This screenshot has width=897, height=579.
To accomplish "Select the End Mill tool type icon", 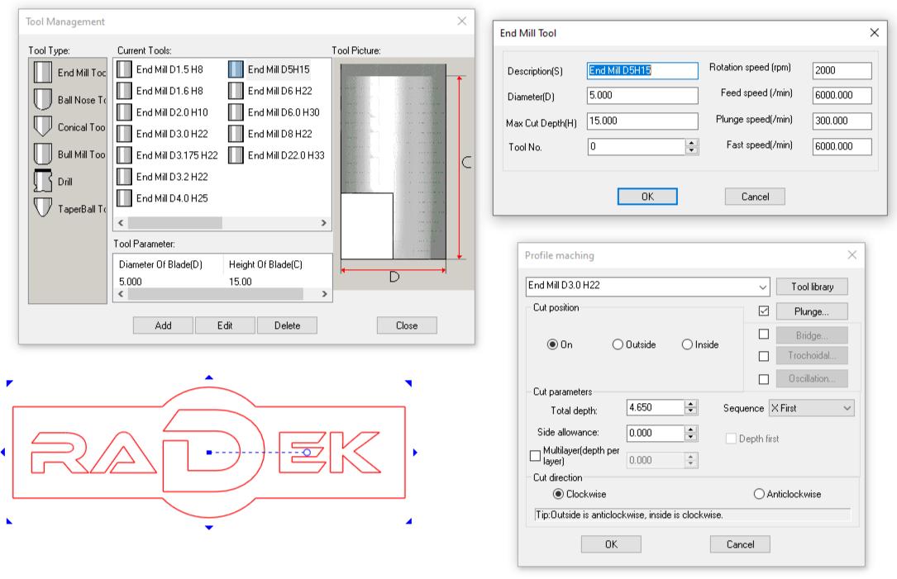I will pos(42,73).
